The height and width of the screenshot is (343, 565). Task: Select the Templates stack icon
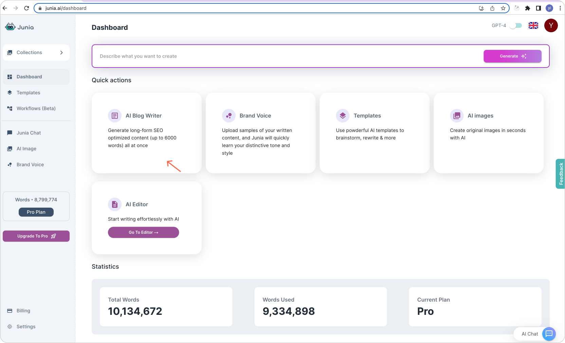click(343, 115)
